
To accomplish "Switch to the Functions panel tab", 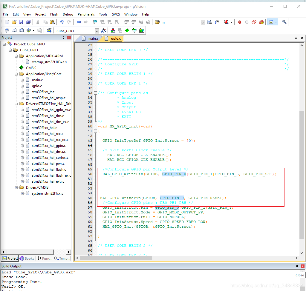I will pos(45,258).
